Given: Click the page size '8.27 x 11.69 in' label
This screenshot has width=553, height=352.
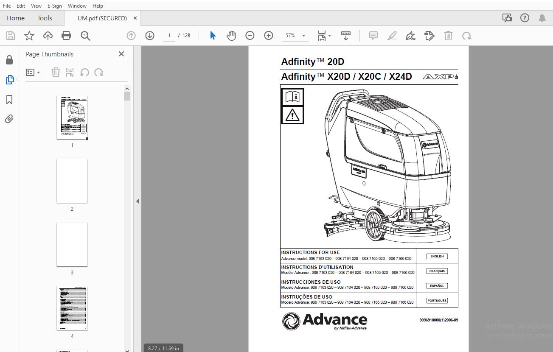Looking at the screenshot, I should [163, 348].
